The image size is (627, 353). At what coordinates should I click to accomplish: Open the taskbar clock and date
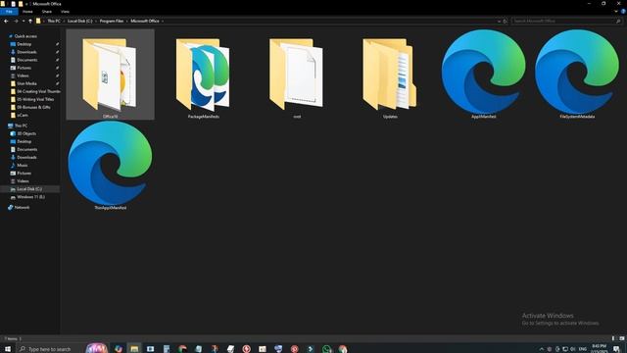599,349
